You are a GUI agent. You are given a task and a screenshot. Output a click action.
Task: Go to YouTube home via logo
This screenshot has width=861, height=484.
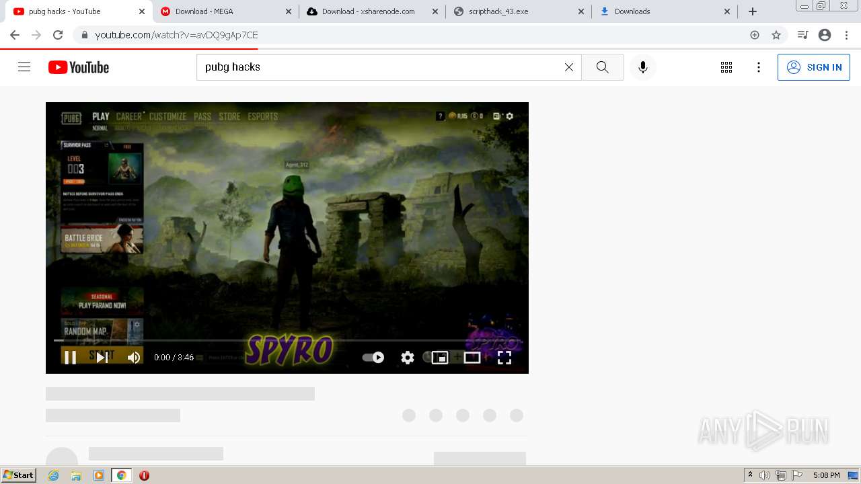(79, 67)
